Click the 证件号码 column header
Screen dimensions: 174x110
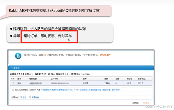(54, 79)
